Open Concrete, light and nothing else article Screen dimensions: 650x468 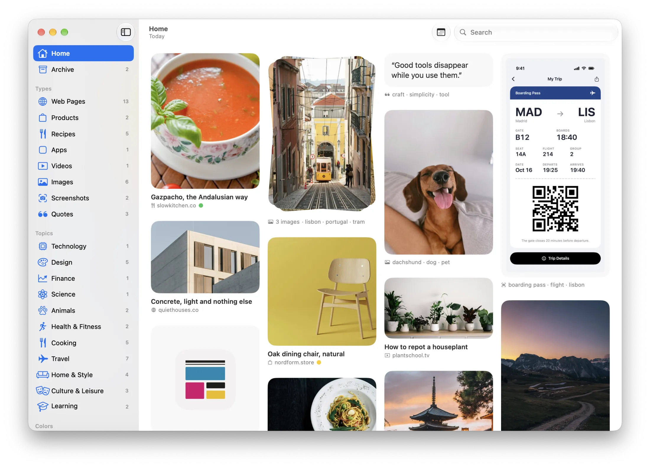point(205,257)
